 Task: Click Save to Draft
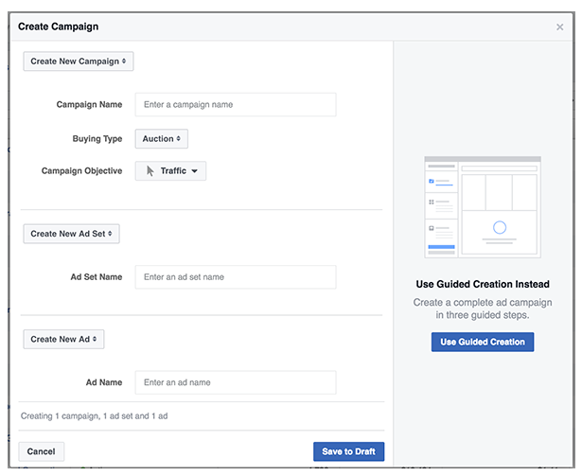(348, 451)
